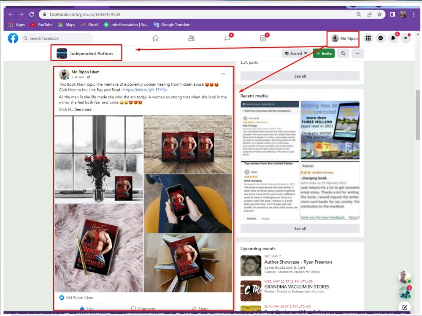Open the book on open pages photo
The width and height of the screenshot is (422, 316).
coord(188,263)
